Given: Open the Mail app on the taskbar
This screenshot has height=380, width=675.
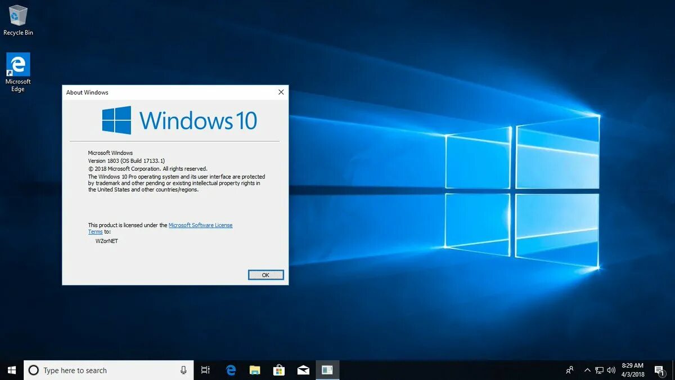Looking at the screenshot, I should pos(303,370).
